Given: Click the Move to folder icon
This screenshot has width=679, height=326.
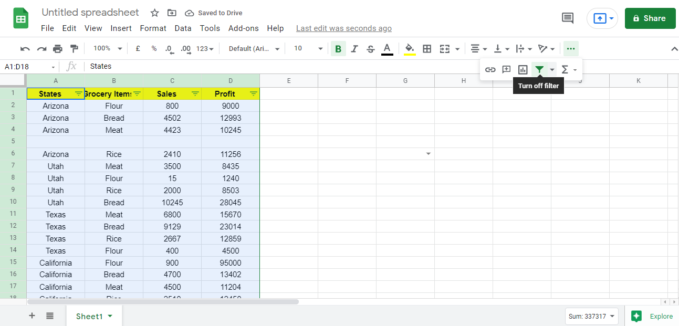Looking at the screenshot, I should (172, 13).
